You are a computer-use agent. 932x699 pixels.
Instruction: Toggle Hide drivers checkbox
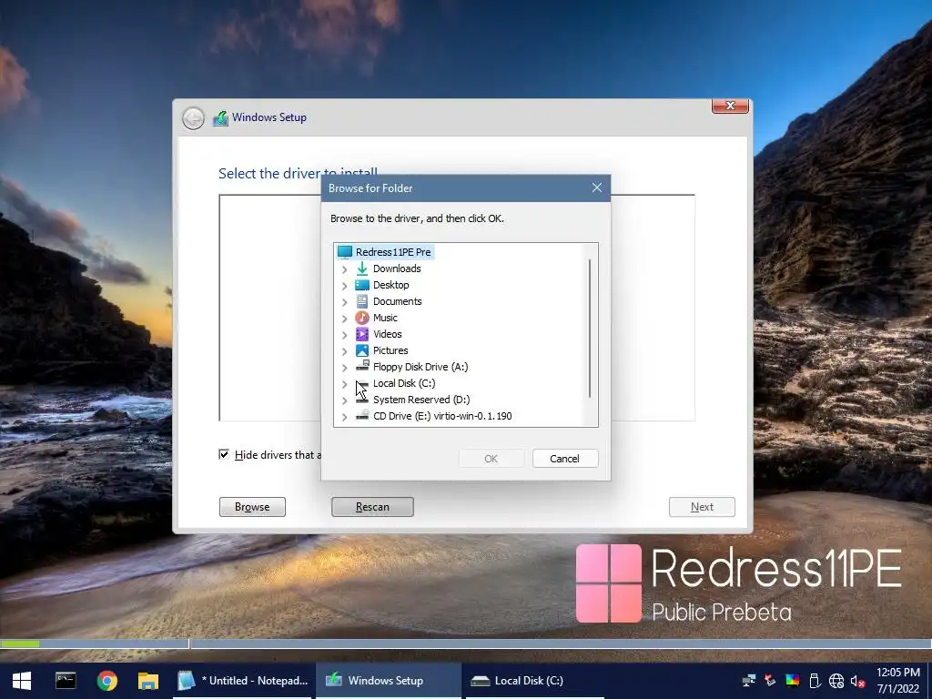(224, 455)
